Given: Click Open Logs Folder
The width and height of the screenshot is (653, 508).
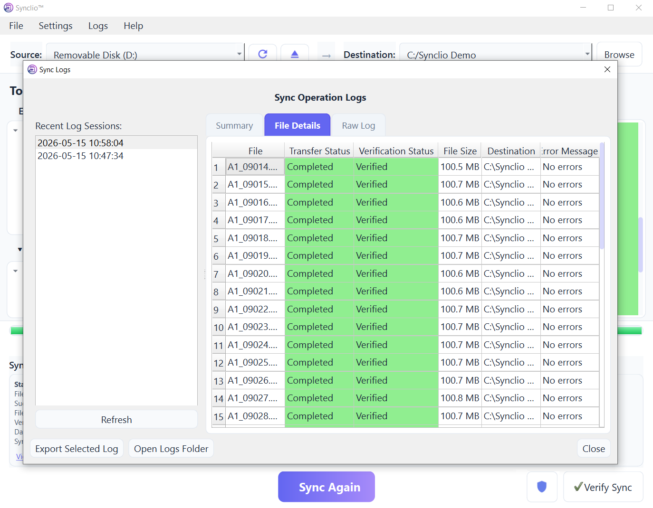Looking at the screenshot, I should tap(171, 449).
